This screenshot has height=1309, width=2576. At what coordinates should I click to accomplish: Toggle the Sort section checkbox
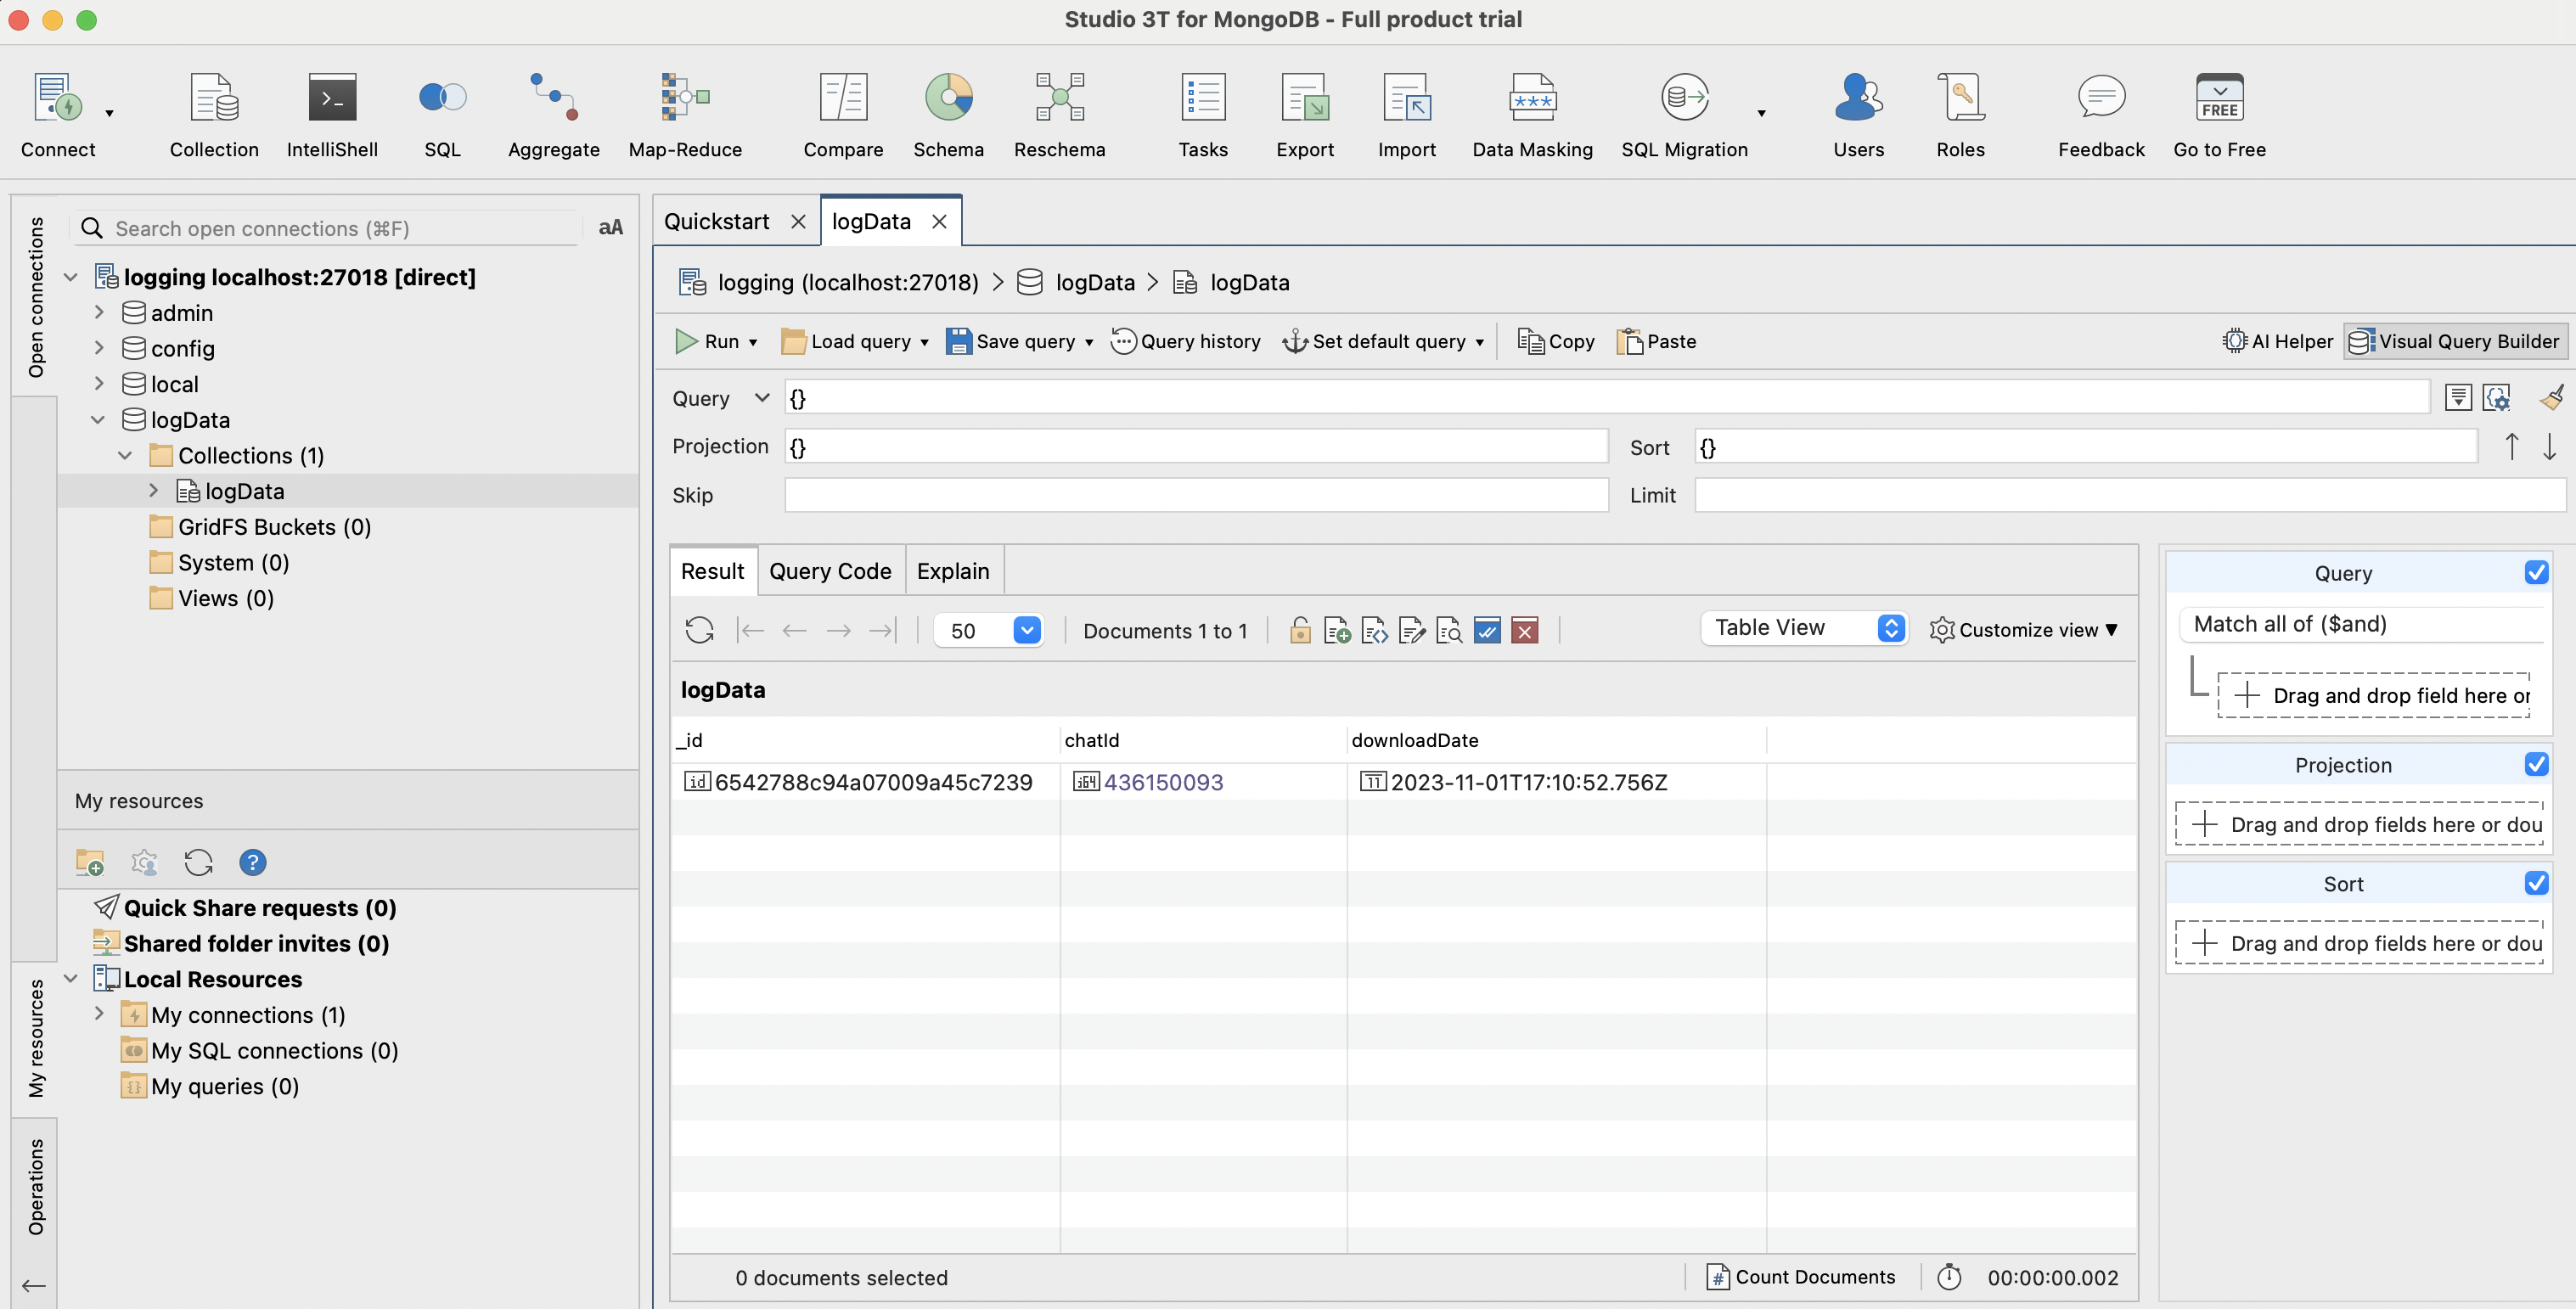tap(2536, 883)
